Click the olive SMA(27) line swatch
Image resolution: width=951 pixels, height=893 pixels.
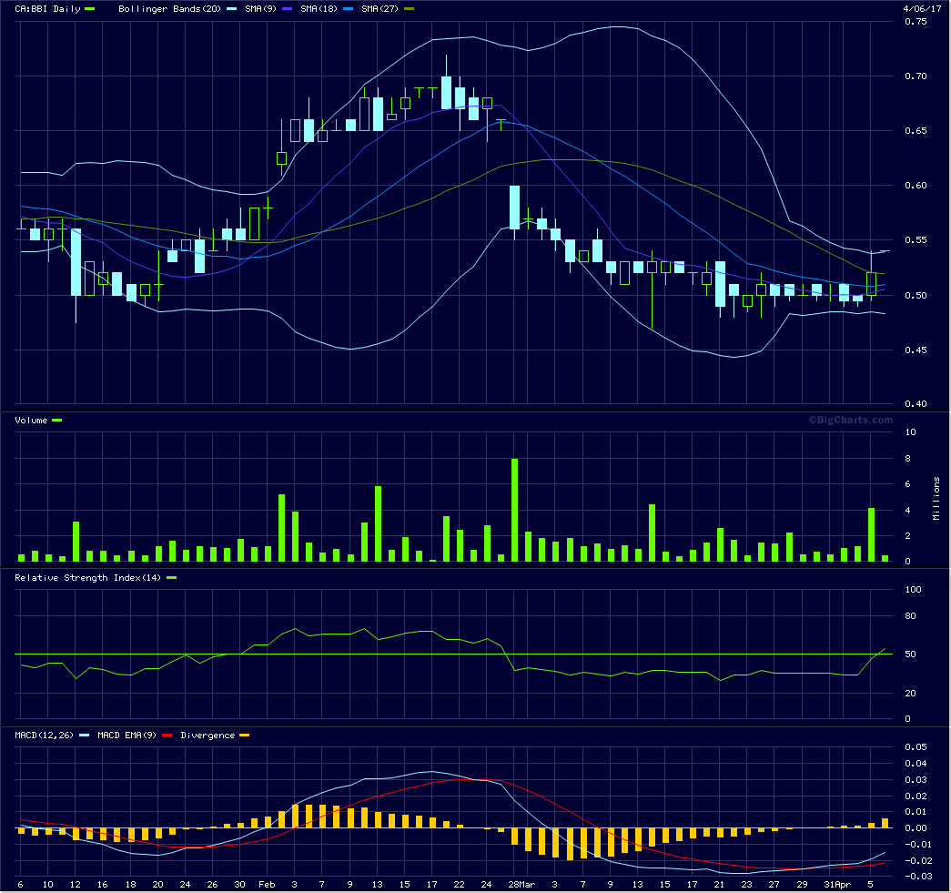pos(409,8)
